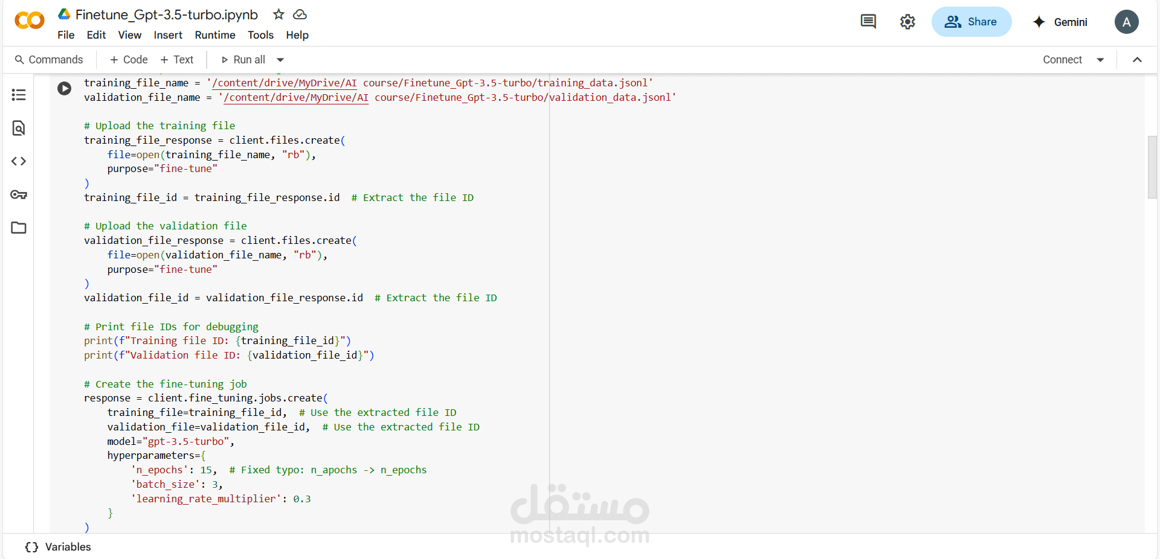Run the code cell
The height and width of the screenshot is (559, 1160).
pyautogui.click(x=65, y=89)
